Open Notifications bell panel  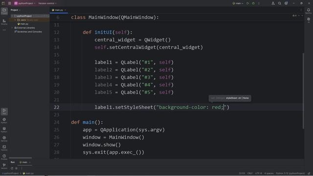click(309, 11)
